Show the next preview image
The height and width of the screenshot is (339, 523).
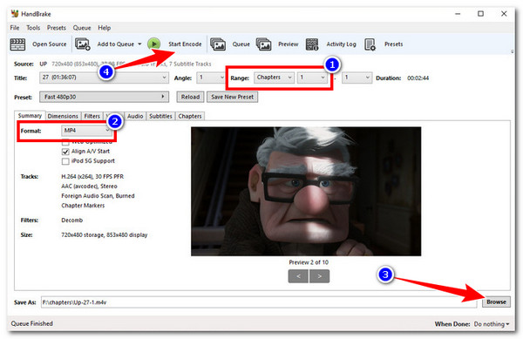pyautogui.click(x=320, y=276)
